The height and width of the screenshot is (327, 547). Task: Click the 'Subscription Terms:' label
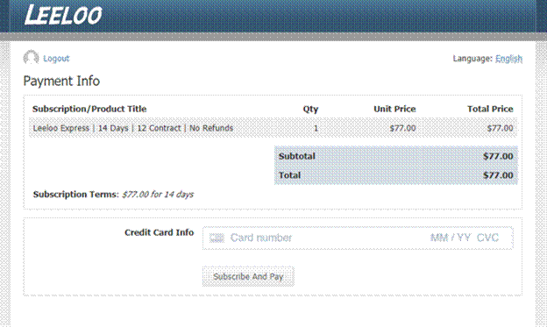tap(76, 195)
